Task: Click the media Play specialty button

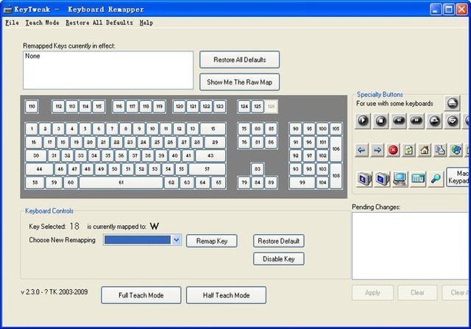Action: click(363, 120)
